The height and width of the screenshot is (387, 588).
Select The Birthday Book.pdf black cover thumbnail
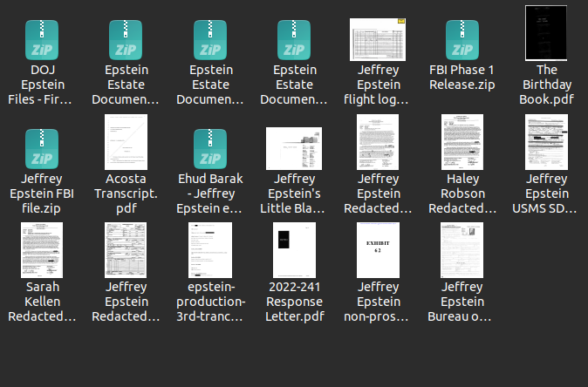(546, 33)
